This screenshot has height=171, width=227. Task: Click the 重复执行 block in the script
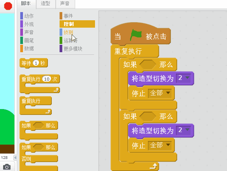click(x=128, y=51)
